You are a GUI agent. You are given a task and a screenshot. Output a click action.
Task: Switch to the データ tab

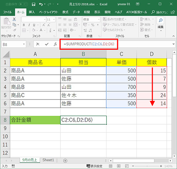click(x=76, y=12)
